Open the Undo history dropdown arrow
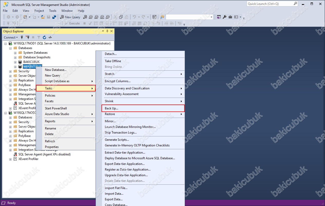This screenshot has height=206, width=325. 139,17
